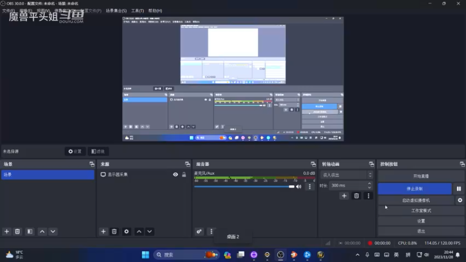Viewport: 466px width, 262px height.
Task: Add a transition with the plus icon
Action: [344, 196]
